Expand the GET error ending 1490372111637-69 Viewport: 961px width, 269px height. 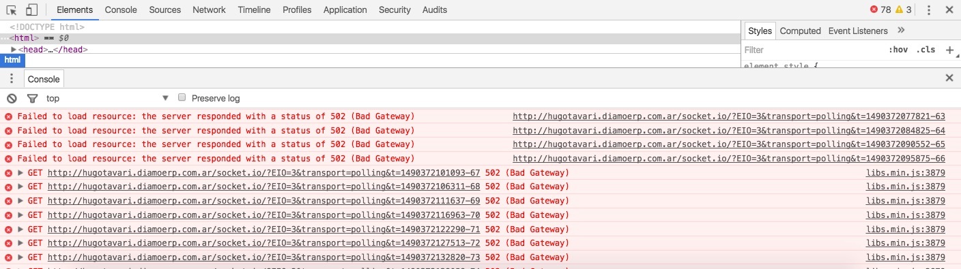click(20, 201)
